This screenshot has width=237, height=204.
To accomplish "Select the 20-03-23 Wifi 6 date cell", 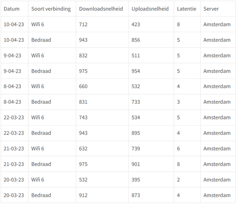I will [x=15, y=180].
